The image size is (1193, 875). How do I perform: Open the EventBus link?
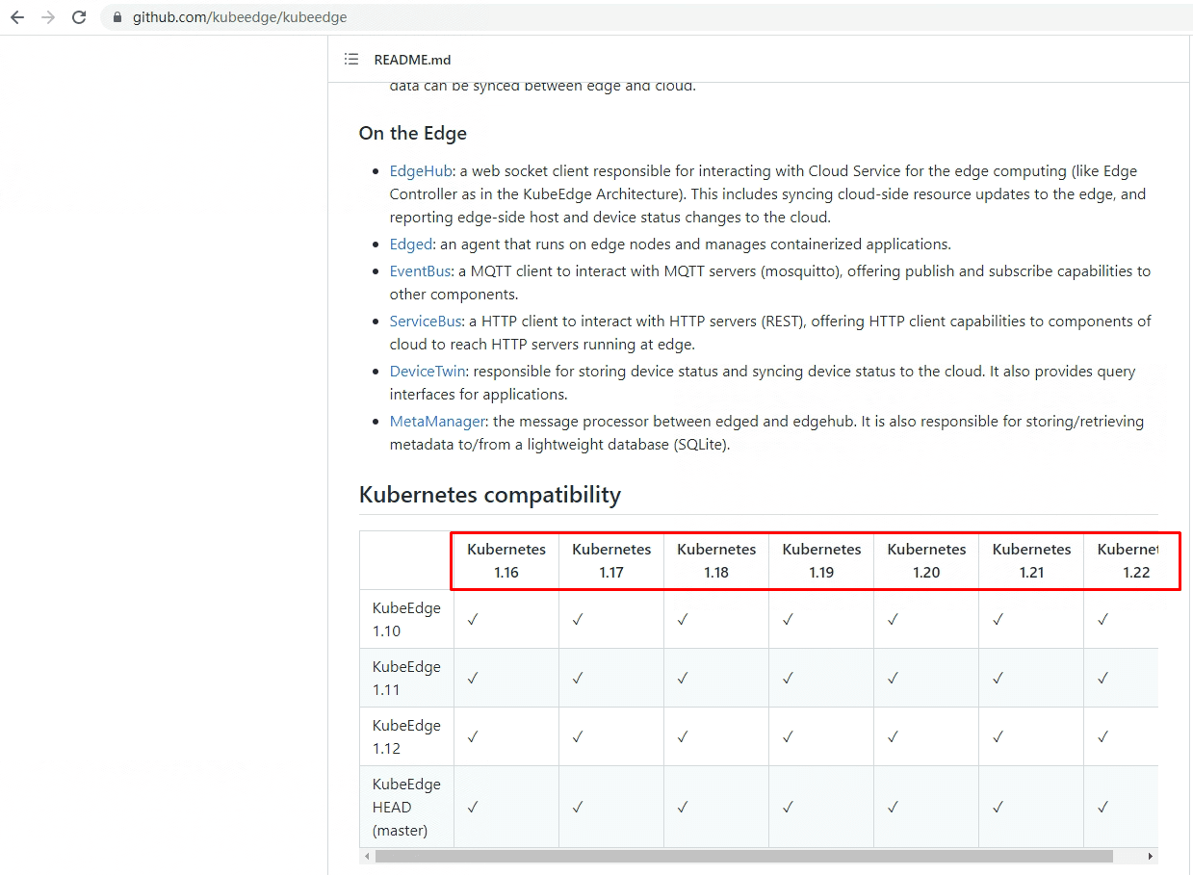[421, 271]
